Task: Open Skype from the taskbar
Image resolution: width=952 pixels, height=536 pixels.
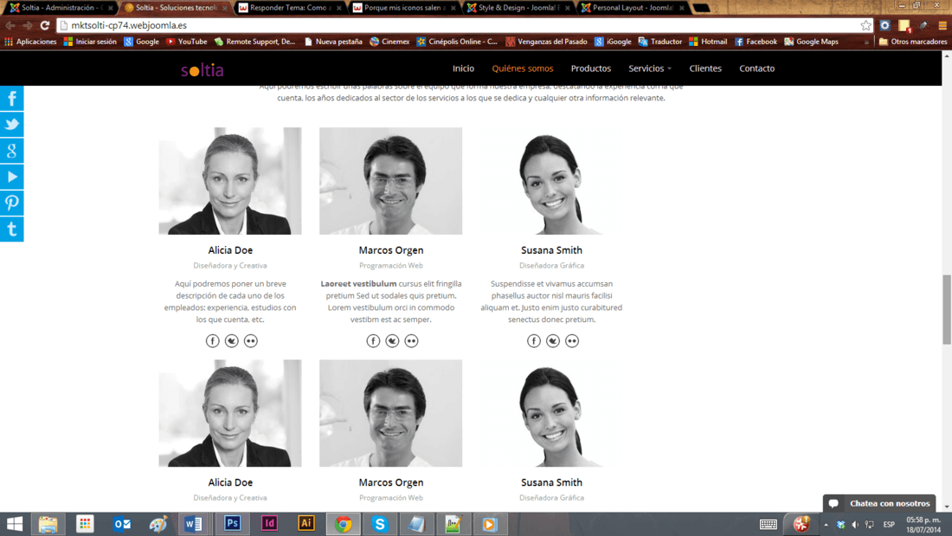Action: (x=380, y=523)
